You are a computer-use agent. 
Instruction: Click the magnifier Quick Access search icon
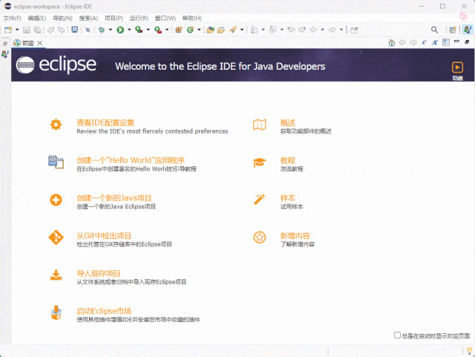coord(434,30)
